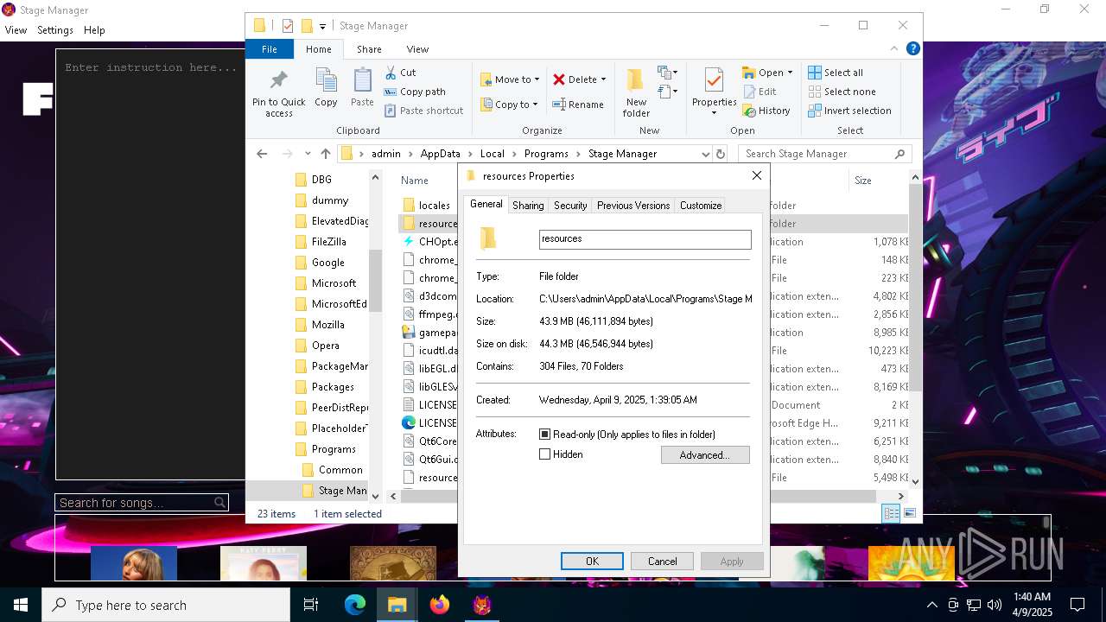This screenshot has height=622, width=1106.
Task: Click the song search magnifier in Stage Manager
Action: point(220,503)
